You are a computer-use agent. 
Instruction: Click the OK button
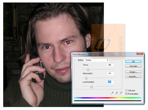133,62
